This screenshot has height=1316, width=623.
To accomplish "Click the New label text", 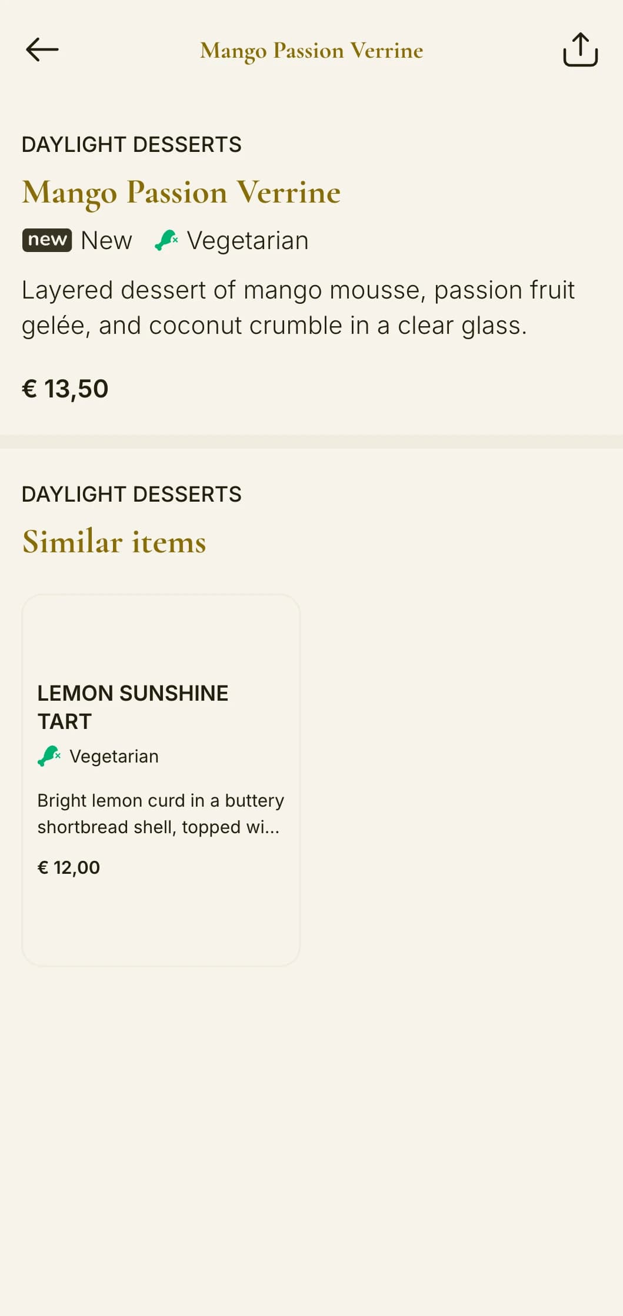I will coord(106,240).
